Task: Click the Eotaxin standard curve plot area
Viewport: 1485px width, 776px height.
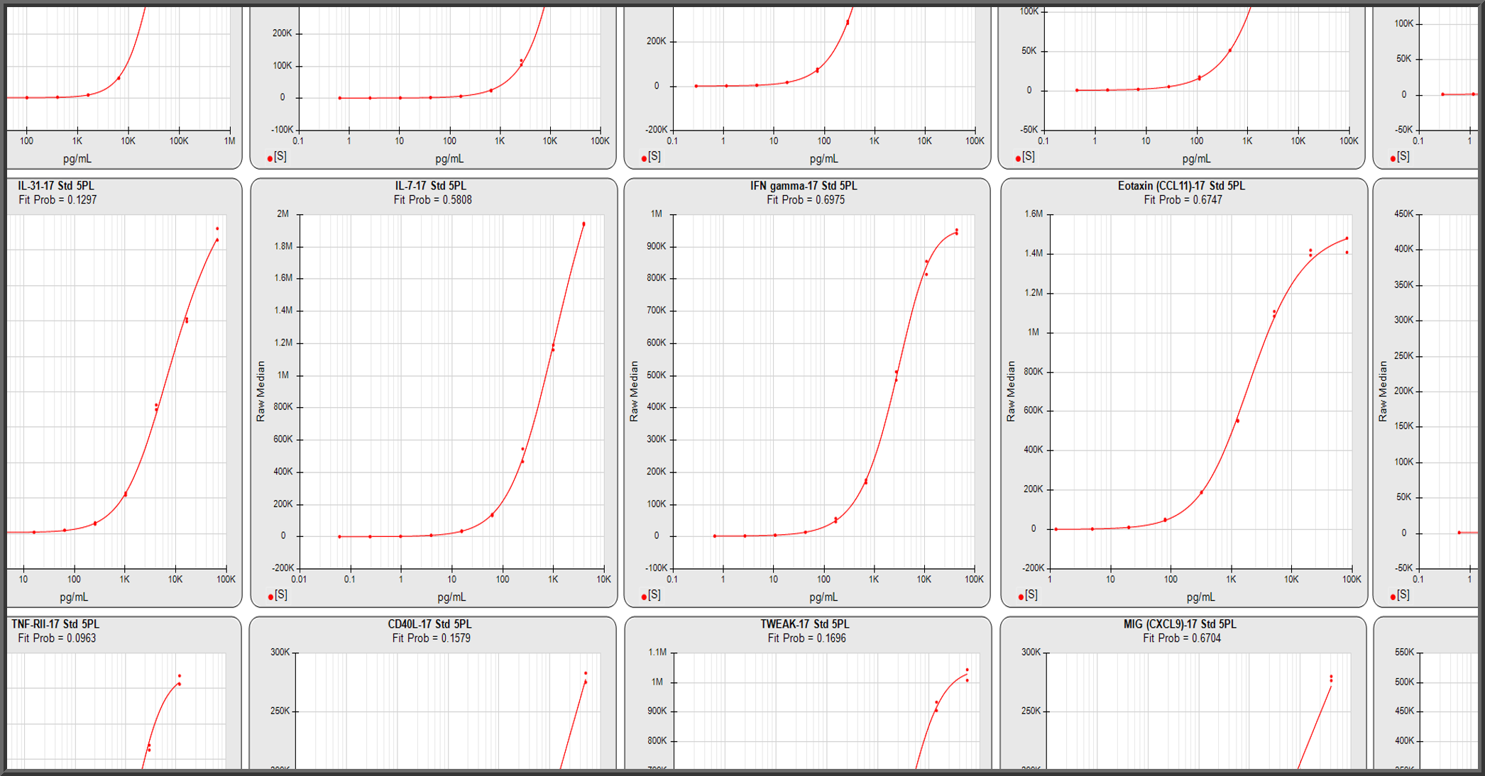Action: (1200, 391)
